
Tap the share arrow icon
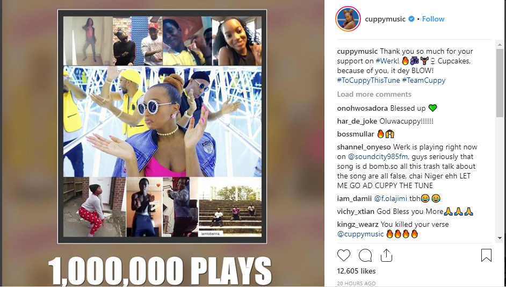386,255
